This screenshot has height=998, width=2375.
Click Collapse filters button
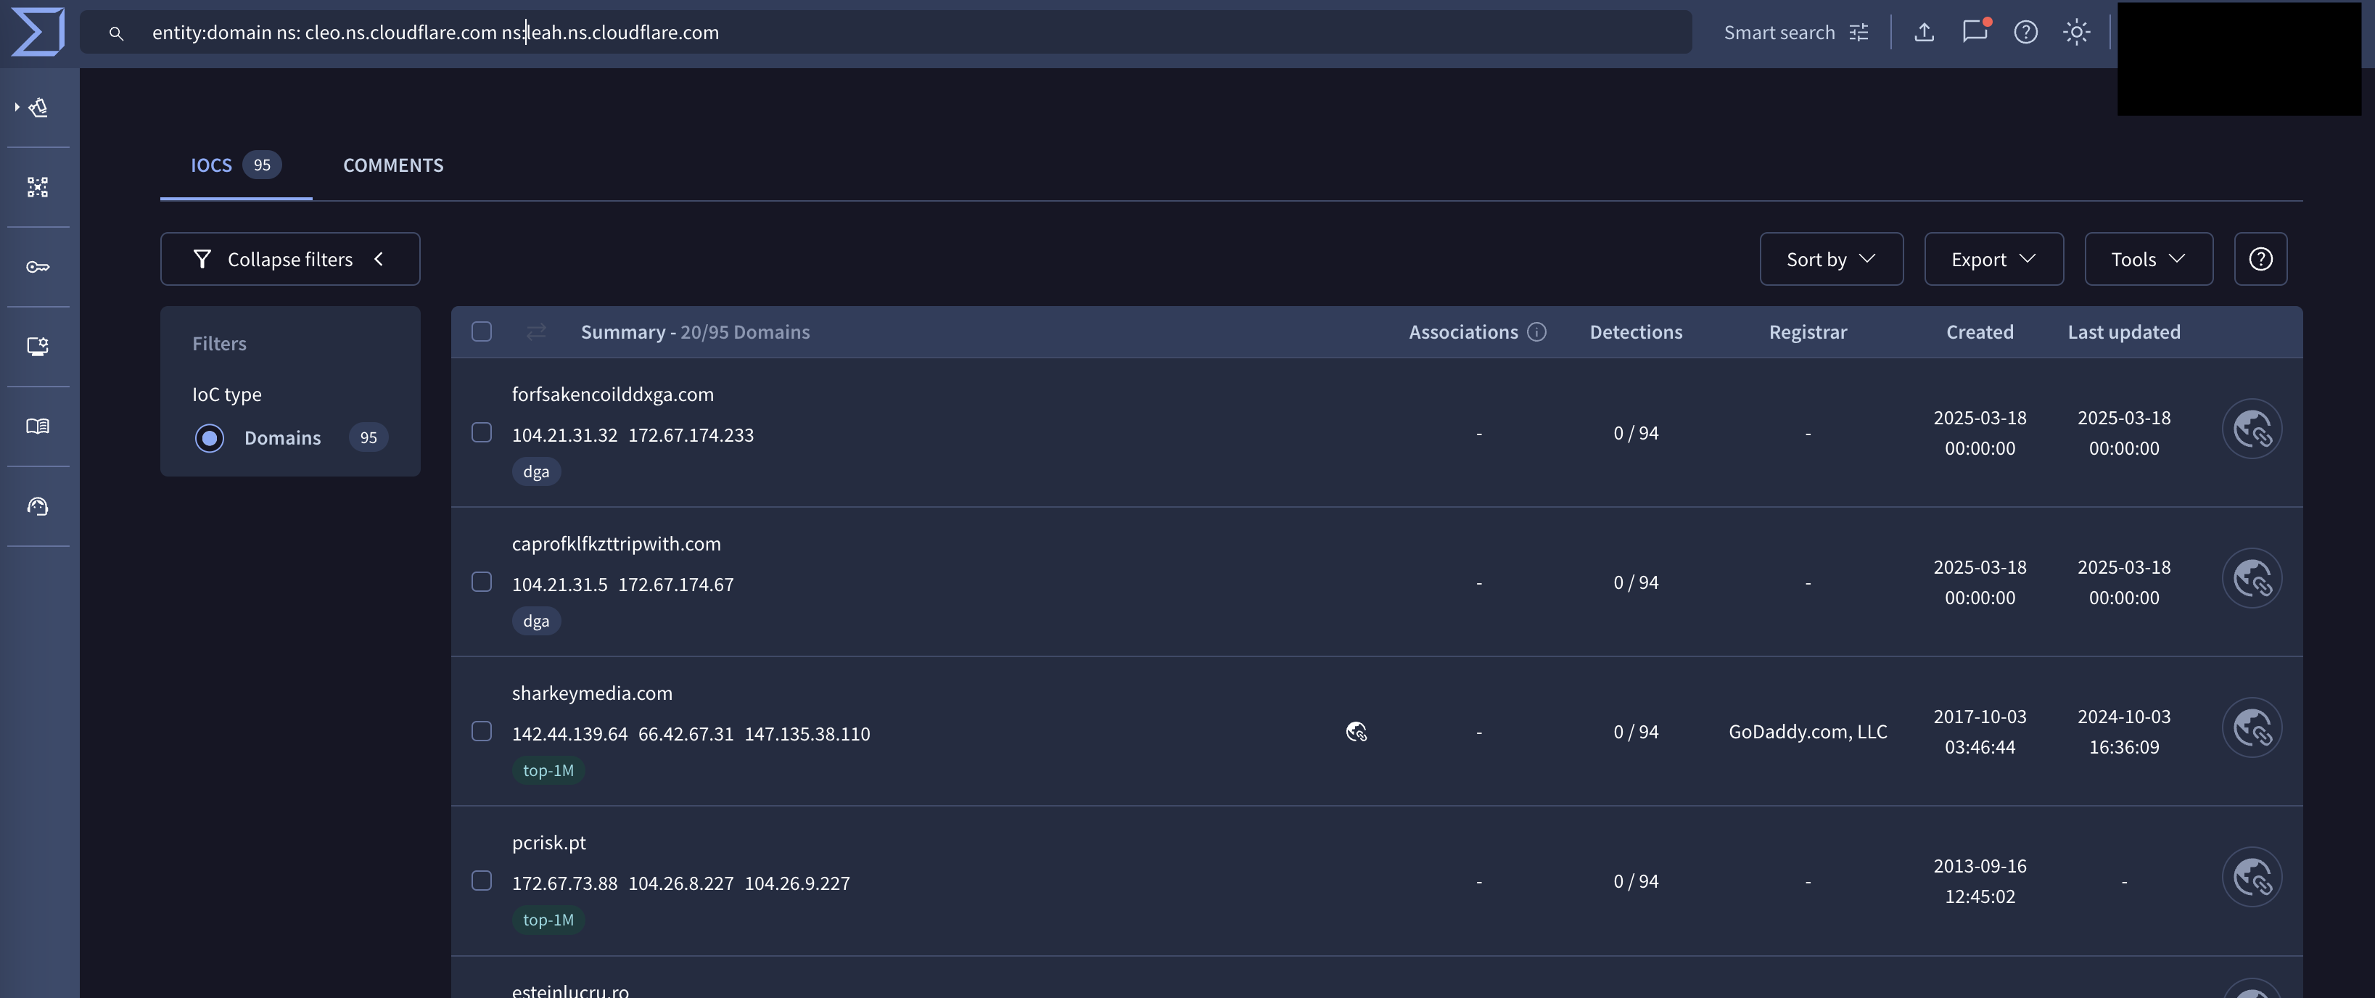[289, 259]
